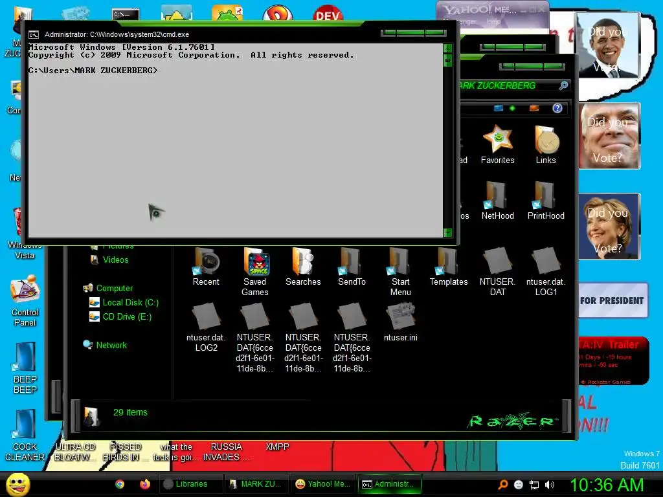Open the Saved Games folder
The width and height of the screenshot is (663, 497).
[x=255, y=272]
